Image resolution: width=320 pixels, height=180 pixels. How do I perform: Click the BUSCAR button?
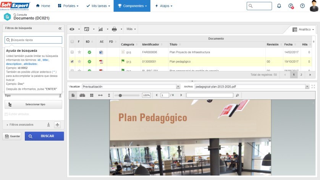click(x=44, y=136)
